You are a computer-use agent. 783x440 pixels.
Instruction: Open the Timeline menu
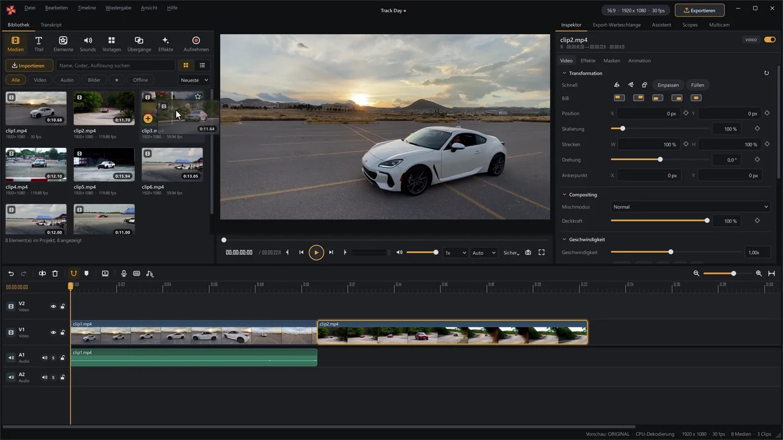point(87,8)
